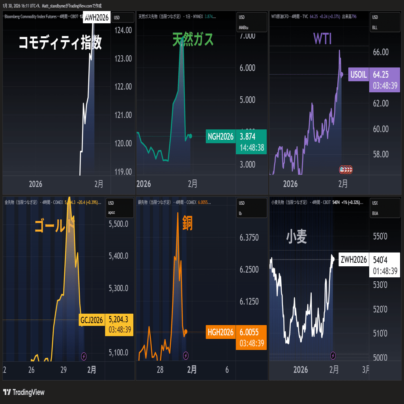404x404 pixels.
Task: Click the TradingView logo at the bottom left
Action: pos(24,392)
